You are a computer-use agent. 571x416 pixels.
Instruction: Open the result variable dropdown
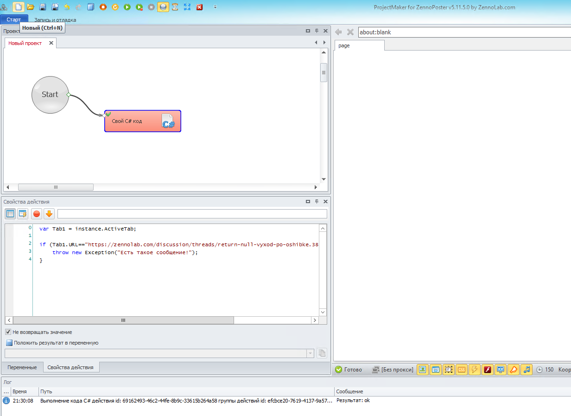(310, 353)
